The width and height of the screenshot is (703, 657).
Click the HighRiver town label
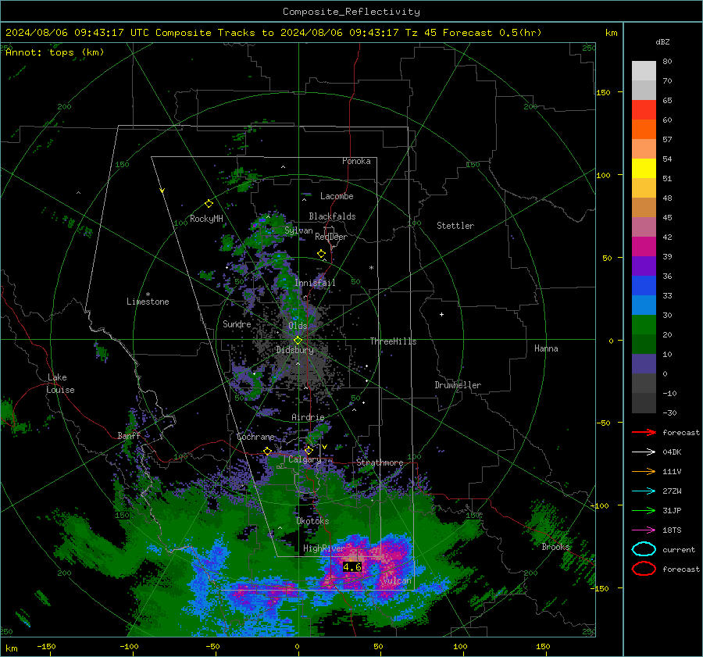tap(323, 548)
